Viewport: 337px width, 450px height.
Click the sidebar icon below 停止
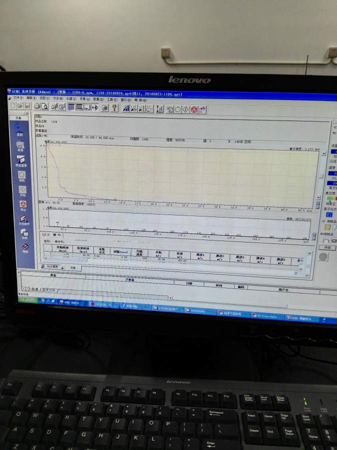coord(24,220)
